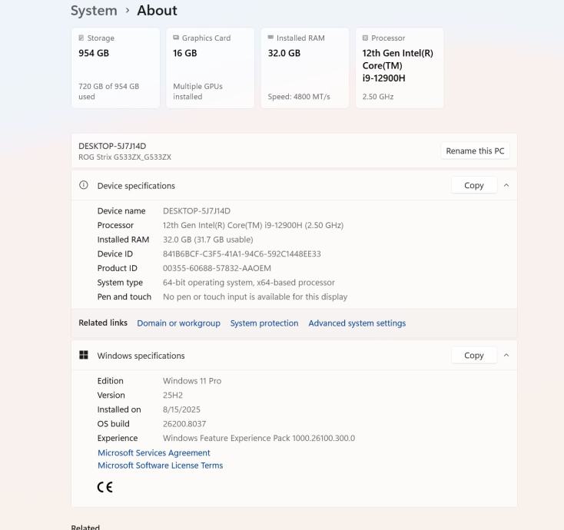Click the CE certification mark
Screen dimensions: 564x530
click(105, 487)
